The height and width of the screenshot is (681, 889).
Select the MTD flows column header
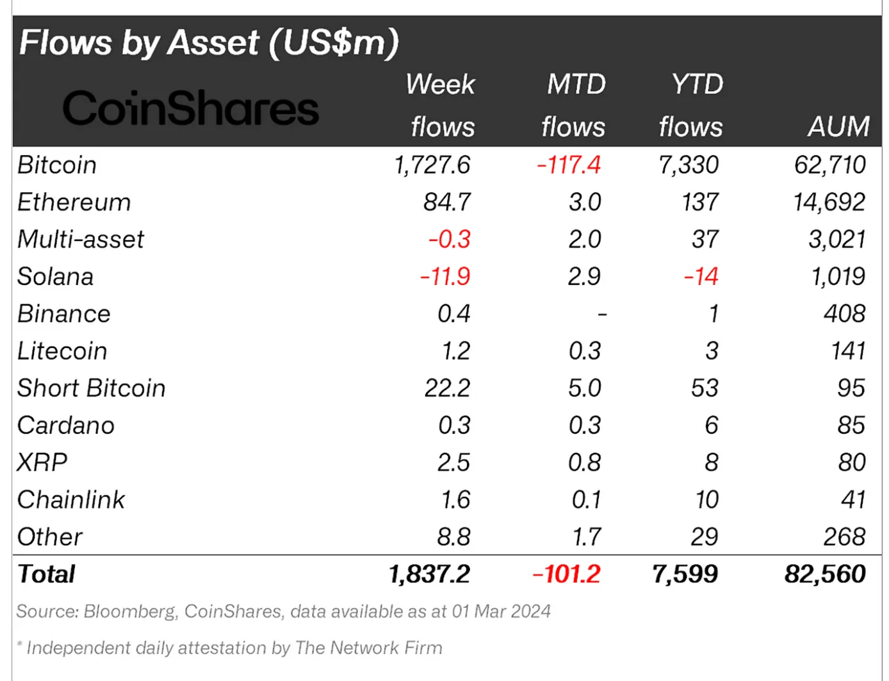click(x=574, y=106)
